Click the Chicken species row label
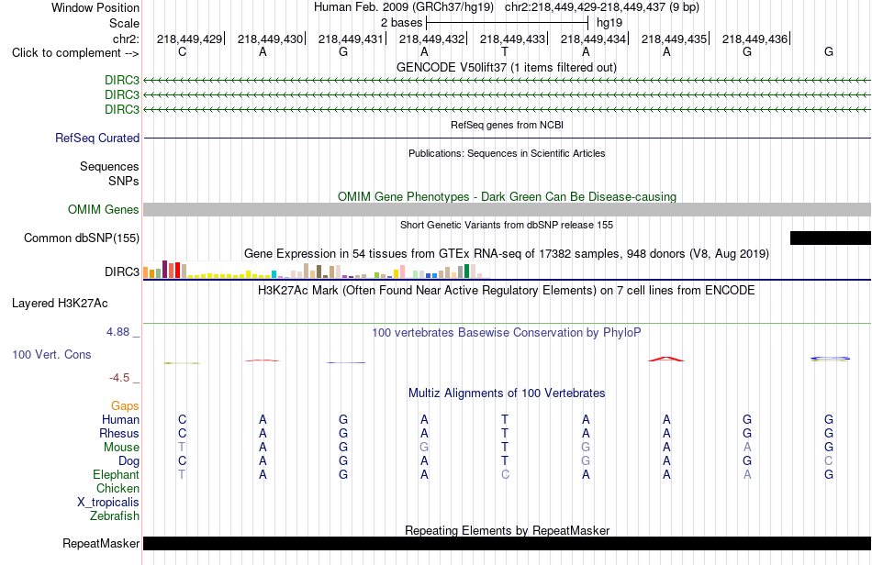Screen dimensions: 872x565 coord(117,488)
